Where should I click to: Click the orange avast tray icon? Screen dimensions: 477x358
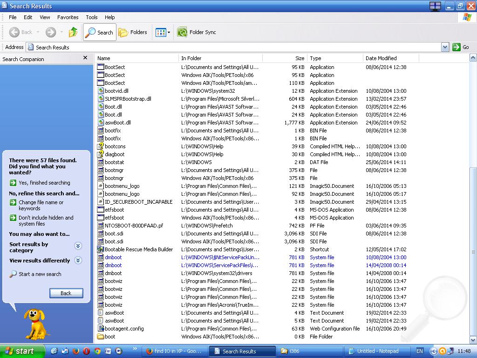(x=443, y=351)
